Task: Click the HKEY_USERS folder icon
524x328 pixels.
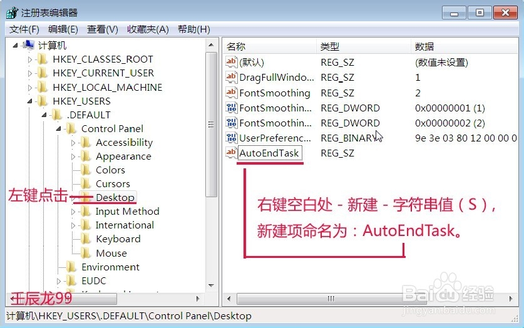Action: click(42, 101)
